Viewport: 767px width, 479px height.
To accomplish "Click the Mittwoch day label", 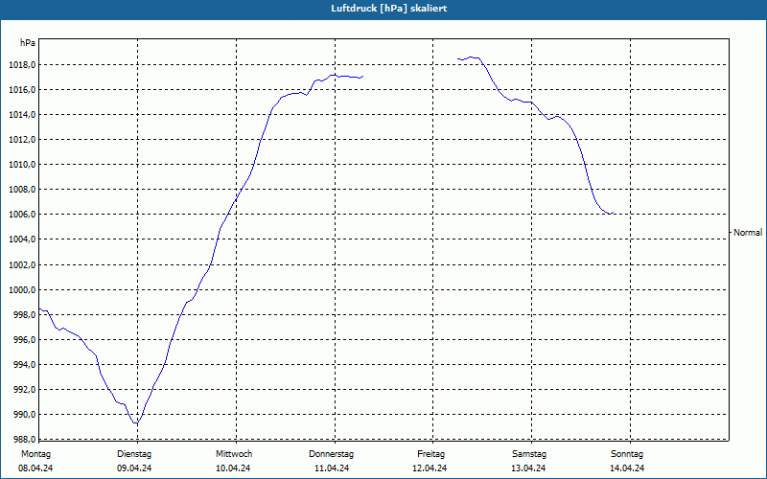I will pos(234,454).
